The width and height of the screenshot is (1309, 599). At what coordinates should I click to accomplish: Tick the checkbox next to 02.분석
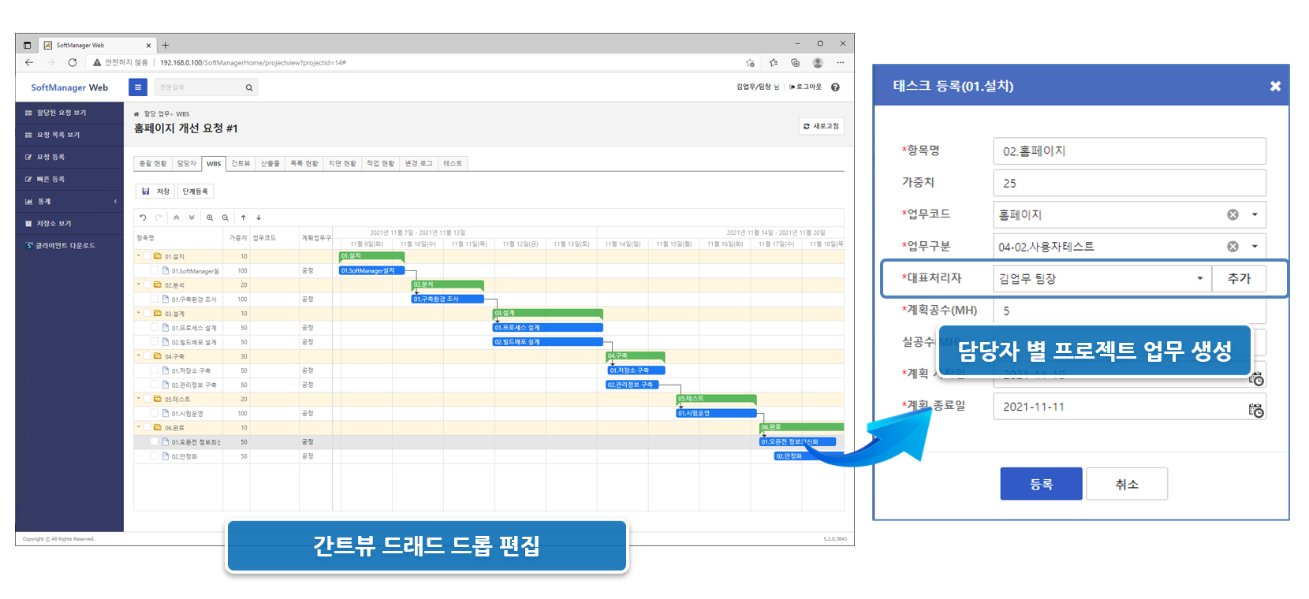tap(147, 285)
